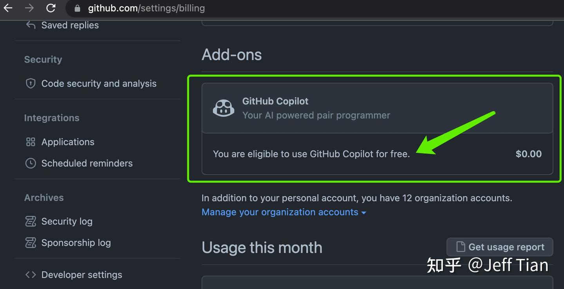Click the browser back arrow

click(x=8, y=8)
